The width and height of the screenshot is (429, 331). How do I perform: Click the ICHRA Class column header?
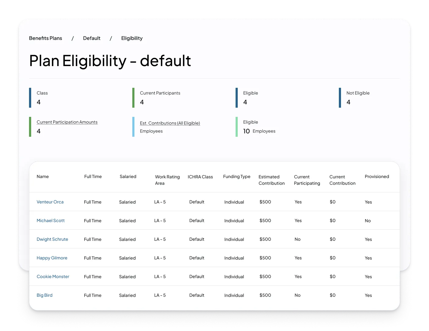200,177
